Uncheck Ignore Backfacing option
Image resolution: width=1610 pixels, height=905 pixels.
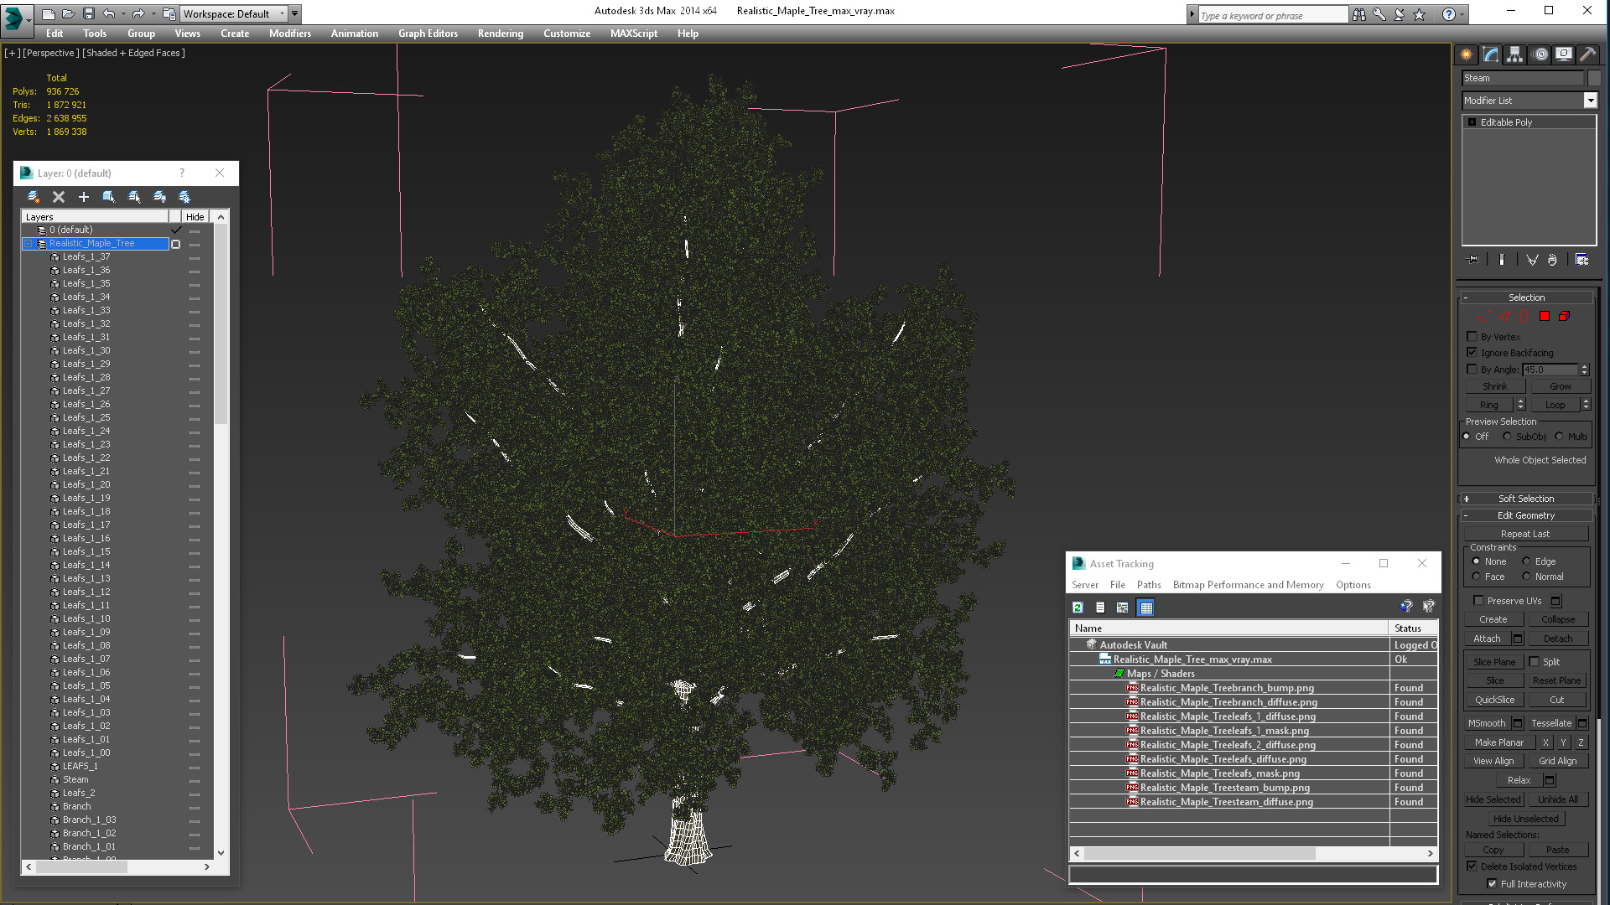[1472, 353]
